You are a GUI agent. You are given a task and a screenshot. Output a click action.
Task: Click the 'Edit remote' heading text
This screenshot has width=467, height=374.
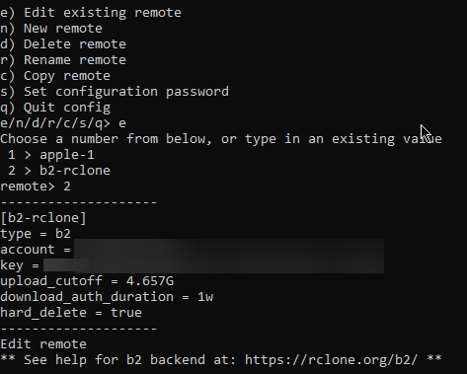point(43,344)
